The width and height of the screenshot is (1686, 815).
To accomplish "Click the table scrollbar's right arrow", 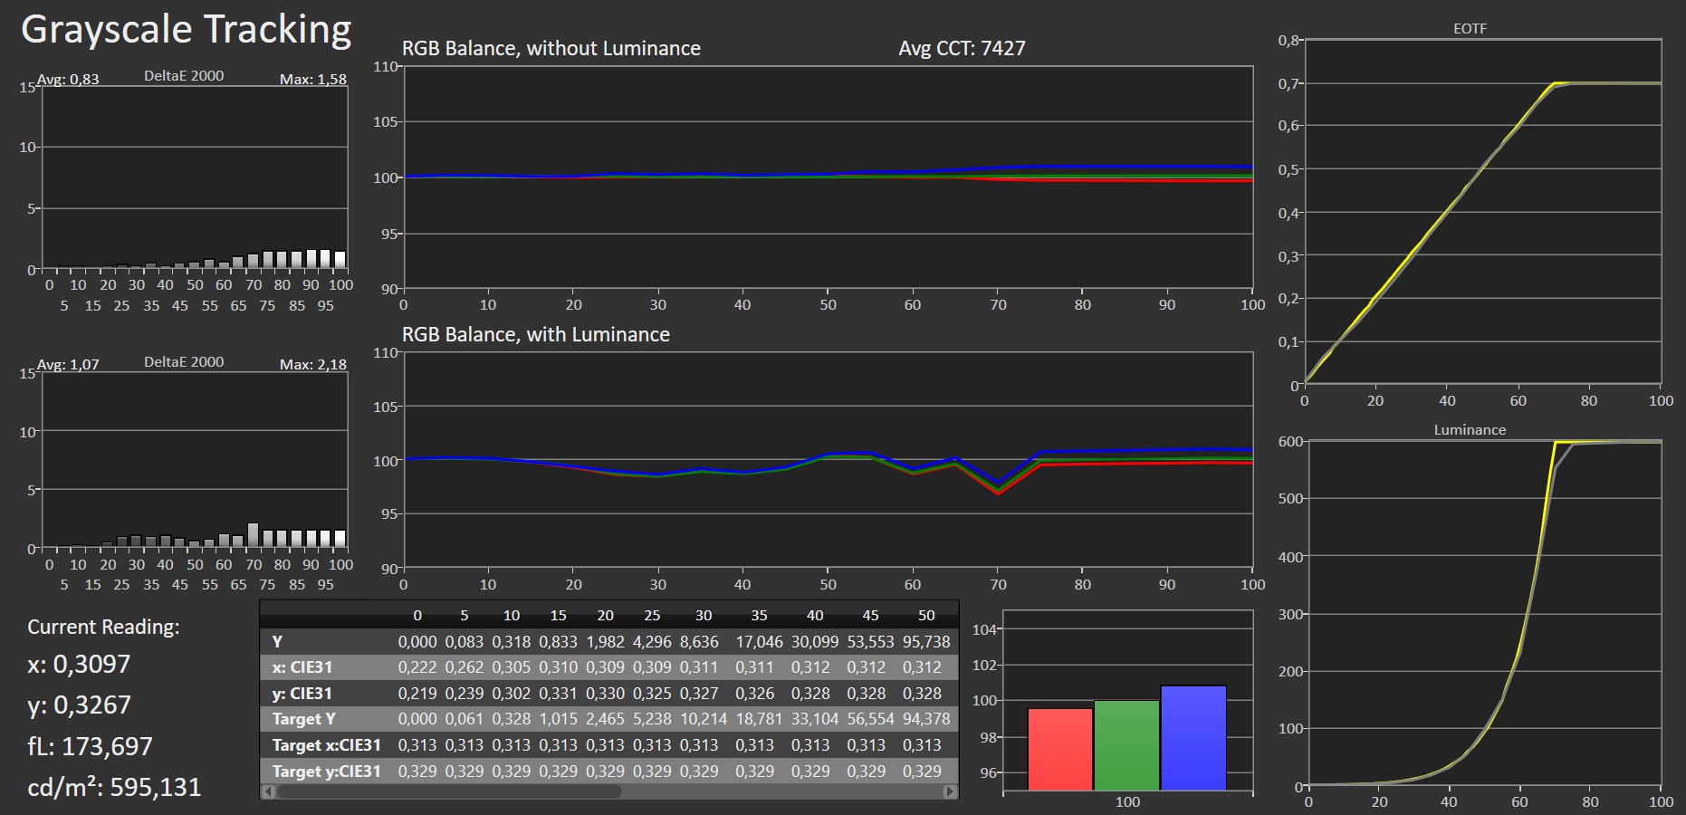I will click(949, 791).
